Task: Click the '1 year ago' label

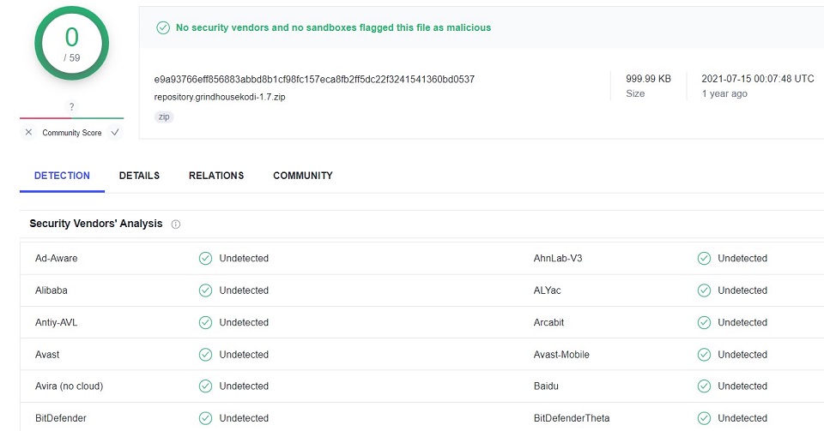Action: click(724, 94)
